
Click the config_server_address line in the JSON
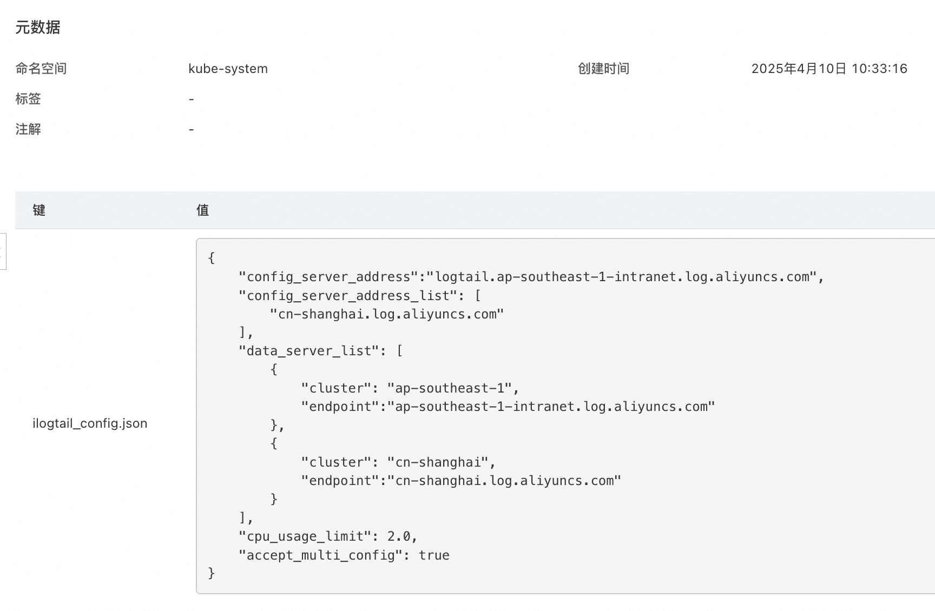coord(530,277)
